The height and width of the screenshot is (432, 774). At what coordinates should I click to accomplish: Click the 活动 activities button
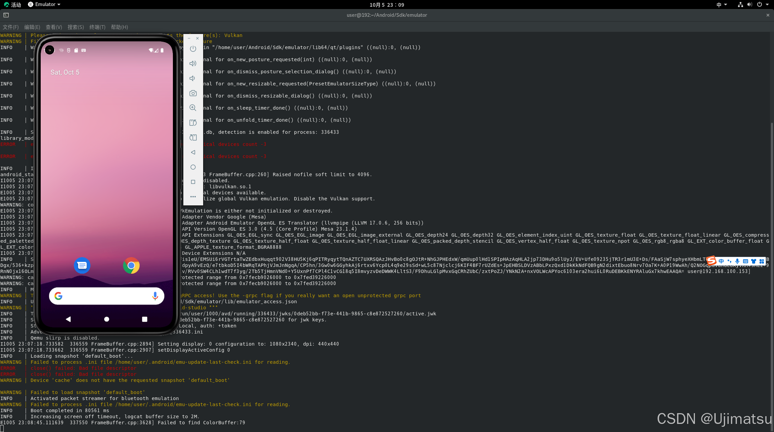pos(13,4)
